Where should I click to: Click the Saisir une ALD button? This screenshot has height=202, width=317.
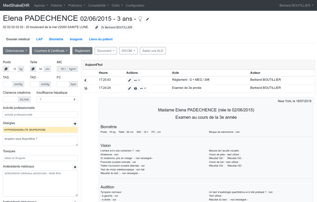coord(153,51)
